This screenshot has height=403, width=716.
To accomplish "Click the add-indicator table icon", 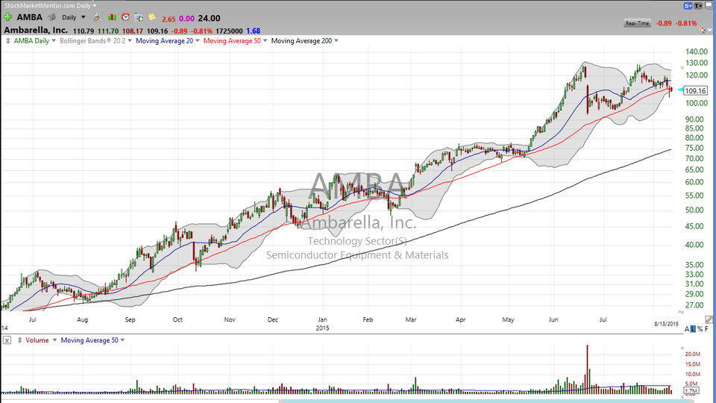I will click(x=139, y=17).
